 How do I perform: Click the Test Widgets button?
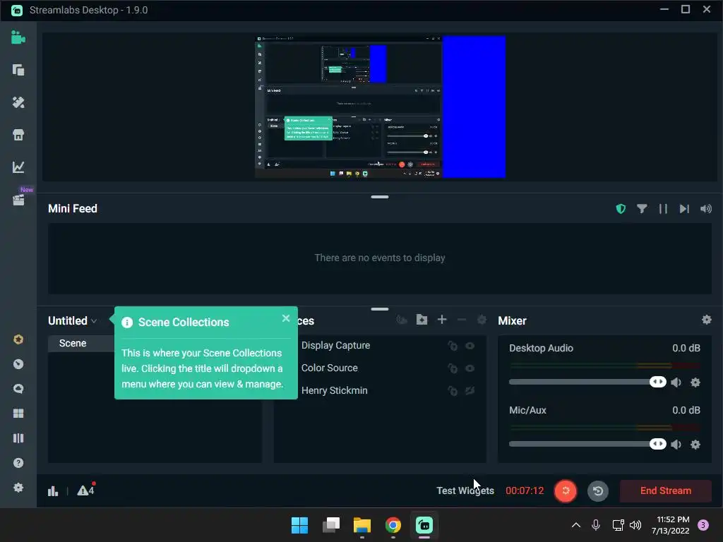coord(465,491)
